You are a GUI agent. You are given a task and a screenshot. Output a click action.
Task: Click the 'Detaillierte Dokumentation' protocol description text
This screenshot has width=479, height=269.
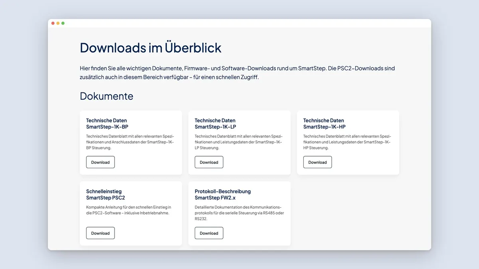tap(239, 213)
